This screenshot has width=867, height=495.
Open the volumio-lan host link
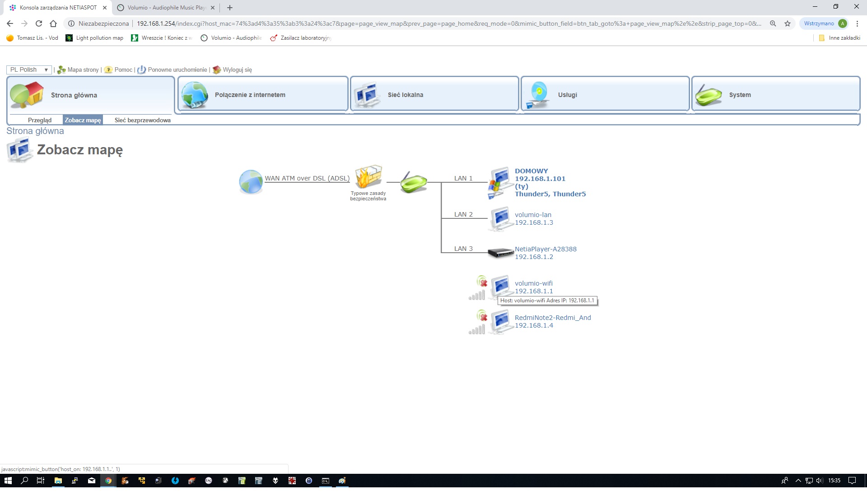[x=534, y=218]
